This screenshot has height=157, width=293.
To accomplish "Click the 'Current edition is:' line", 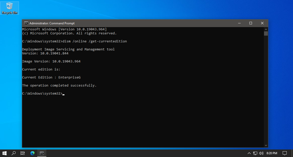I will click(x=41, y=69).
